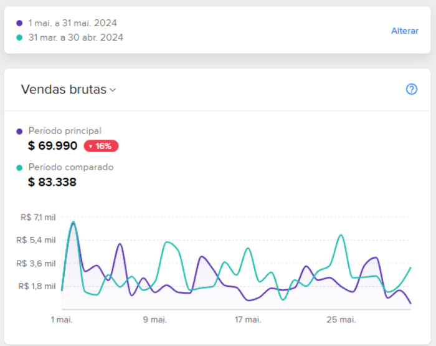Click the 9 mai. axis date label
The height and width of the screenshot is (346, 436).
(155, 320)
